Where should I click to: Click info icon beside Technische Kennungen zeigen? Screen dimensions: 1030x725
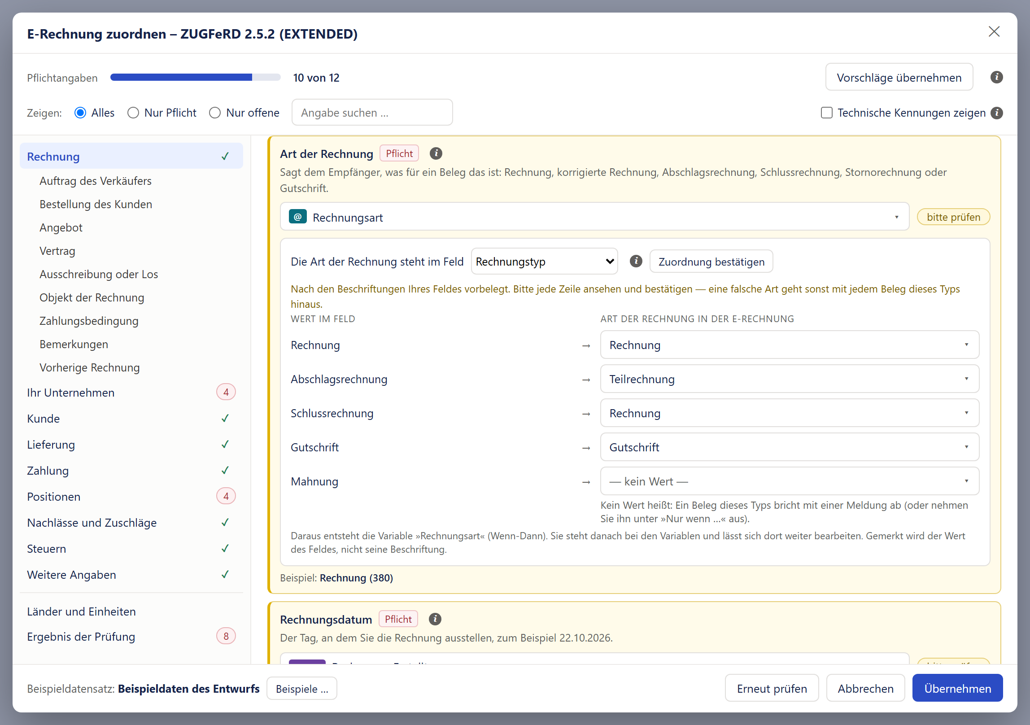[996, 113]
